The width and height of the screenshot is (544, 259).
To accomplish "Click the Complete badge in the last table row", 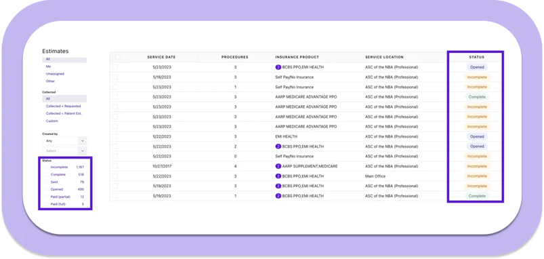I will [x=477, y=196].
